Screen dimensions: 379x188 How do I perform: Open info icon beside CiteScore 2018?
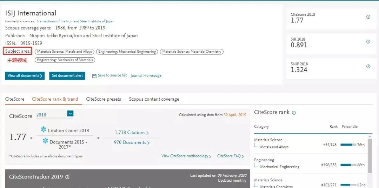point(368,17)
